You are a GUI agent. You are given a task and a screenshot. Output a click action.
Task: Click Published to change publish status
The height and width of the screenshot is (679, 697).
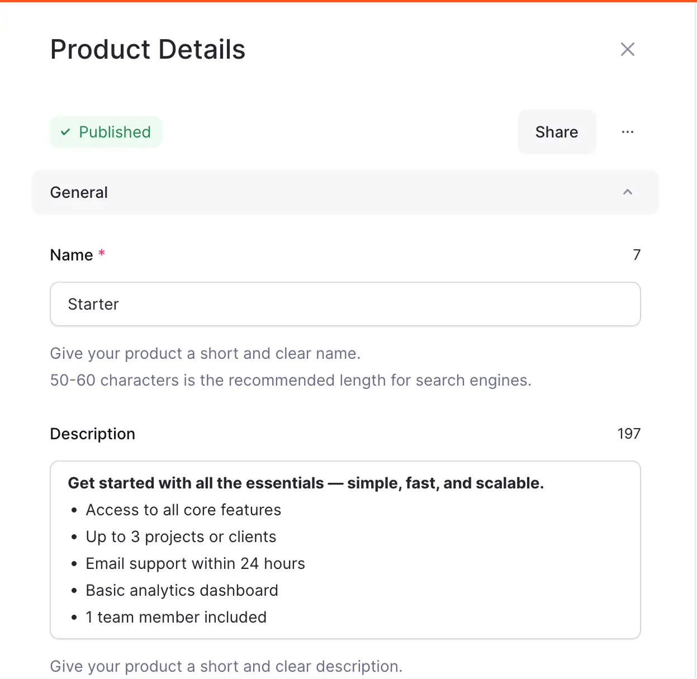click(x=106, y=132)
